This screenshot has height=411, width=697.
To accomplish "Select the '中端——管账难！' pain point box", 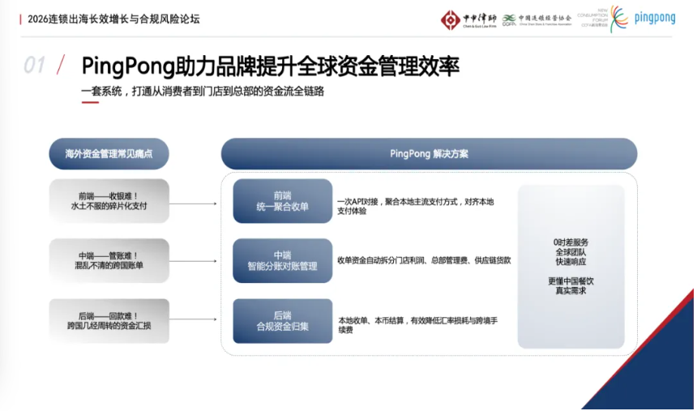I will [109, 261].
